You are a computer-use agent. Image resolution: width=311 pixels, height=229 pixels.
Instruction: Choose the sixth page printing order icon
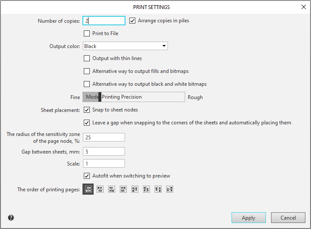point(146,189)
